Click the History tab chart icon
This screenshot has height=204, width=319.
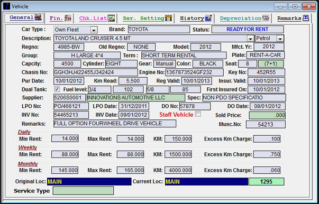208,18
